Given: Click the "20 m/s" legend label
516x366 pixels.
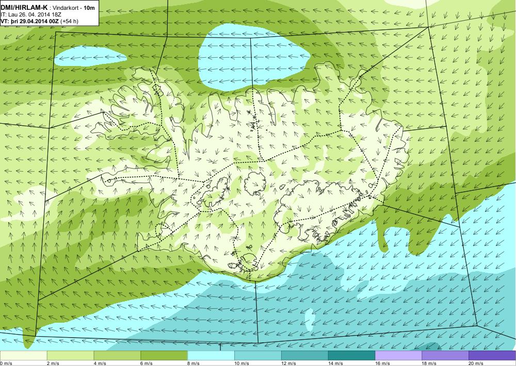Looking at the screenshot, I should click(476, 363).
